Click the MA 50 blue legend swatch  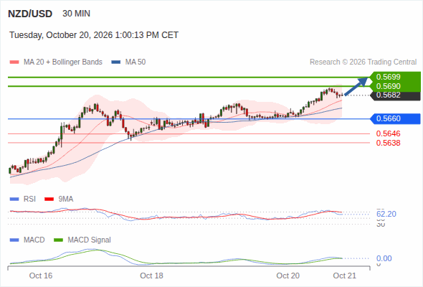pyautogui.click(x=116, y=62)
